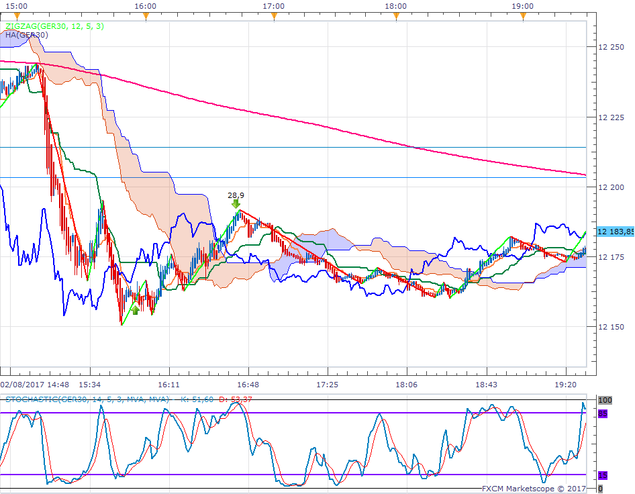
Task: Click the orange marker under 19:00
Action: tap(523, 16)
